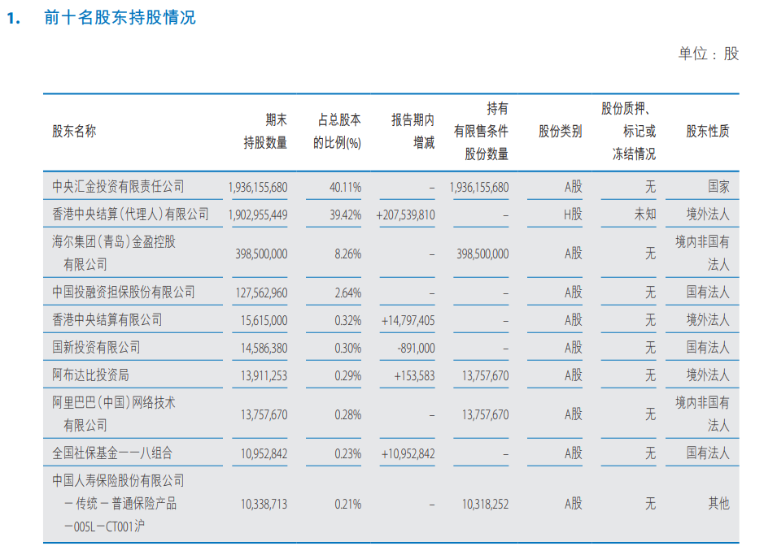Screen dimensions: 777x546
Task: Click the 未知 pledge status cell
Action: (645, 214)
